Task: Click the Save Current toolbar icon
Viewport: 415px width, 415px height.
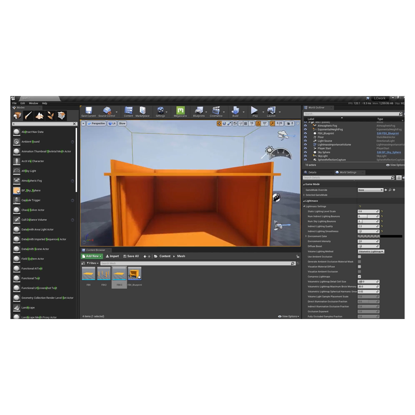Action: 88,112
